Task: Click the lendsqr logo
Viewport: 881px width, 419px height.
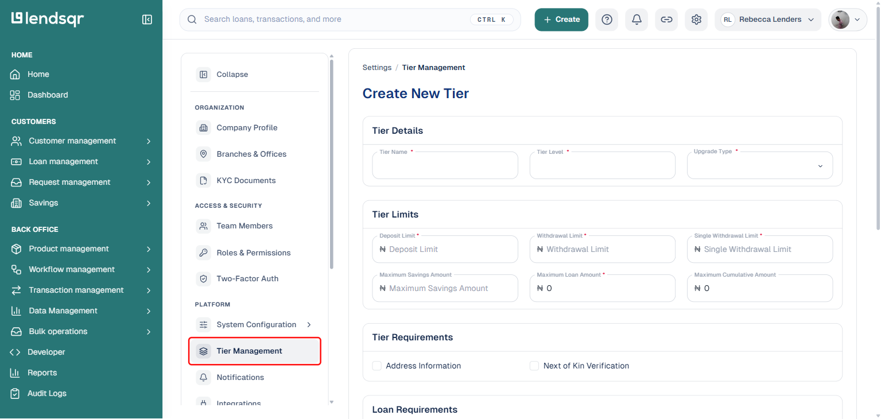Action: (48, 19)
